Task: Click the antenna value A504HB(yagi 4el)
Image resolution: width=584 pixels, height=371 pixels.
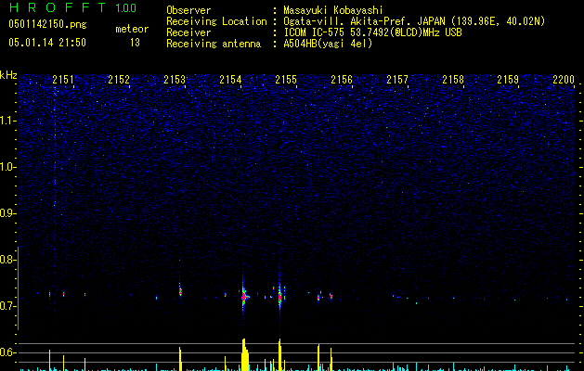Action: pyautogui.click(x=328, y=44)
